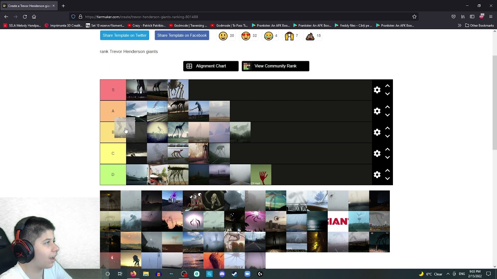
Task: Open the Imprimanta 3D Creality bookmark
Action: tap(64, 26)
